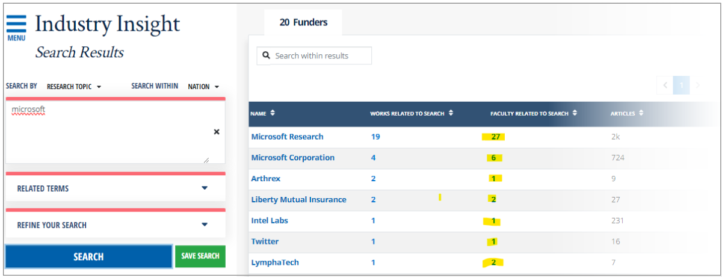Open the Liberty Mutual Insurance link

298,200
